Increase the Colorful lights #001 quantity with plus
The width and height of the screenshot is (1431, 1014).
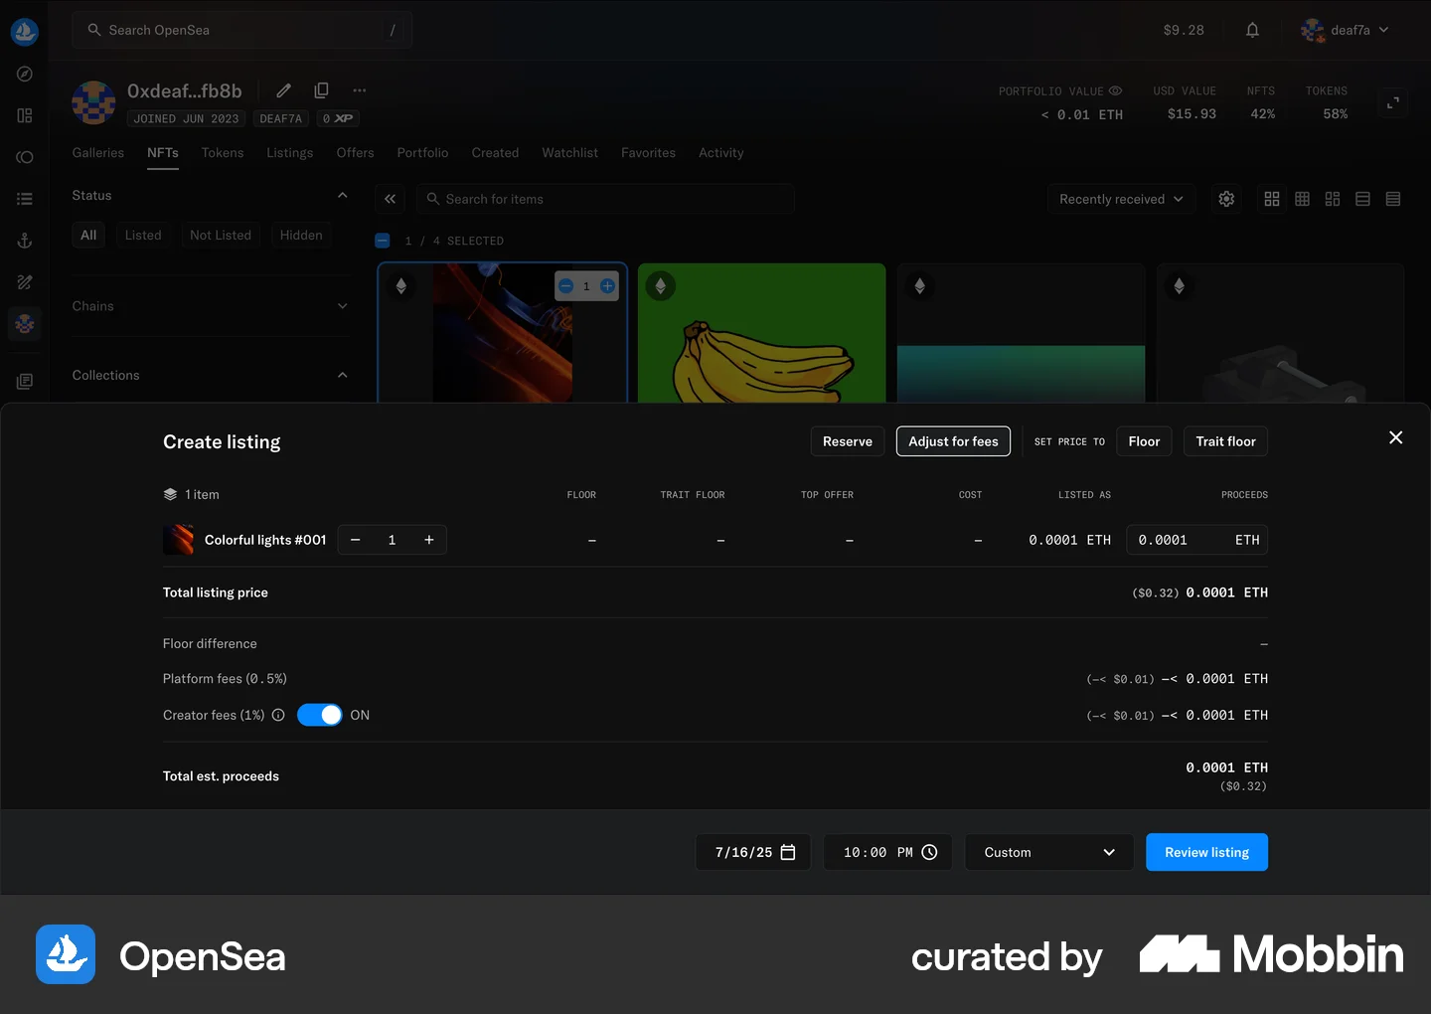click(429, 540)
